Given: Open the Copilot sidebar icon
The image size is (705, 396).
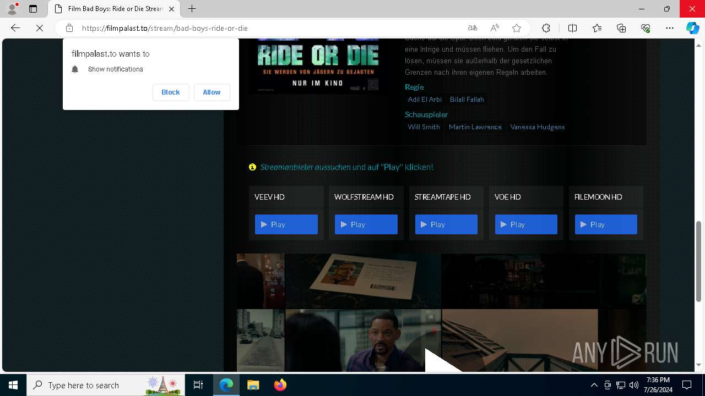Looking at the screenshot, I should point(693,28).
